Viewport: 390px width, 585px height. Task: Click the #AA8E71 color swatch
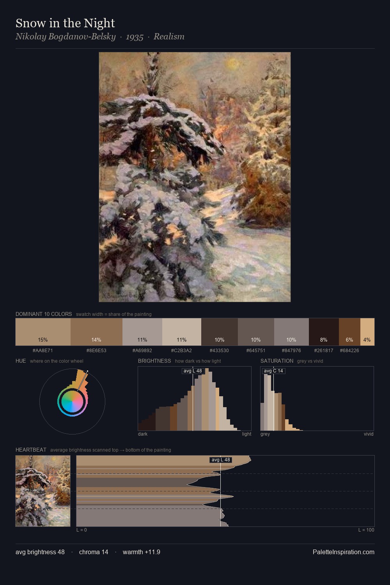point(43,332)
